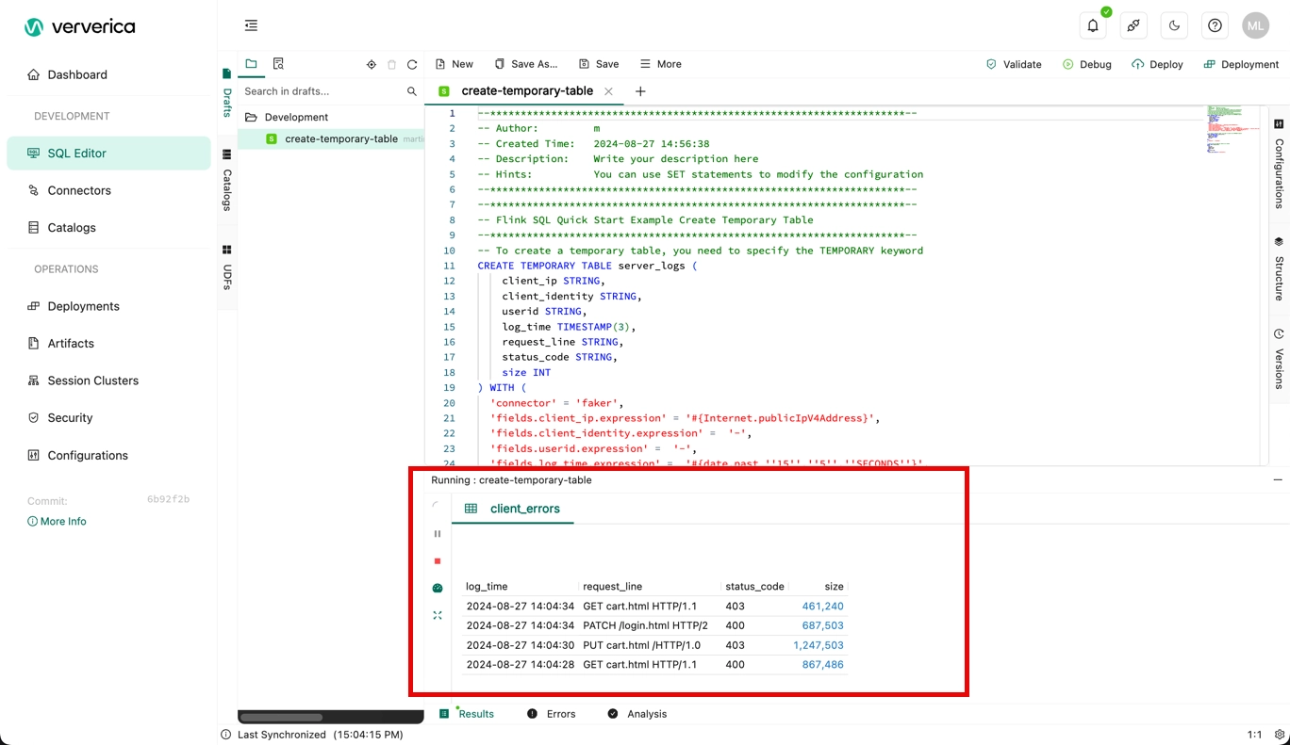This screenshot has height=745, width=1290.
Task: Click the request_line column header
Action: [x=612, y=586]
